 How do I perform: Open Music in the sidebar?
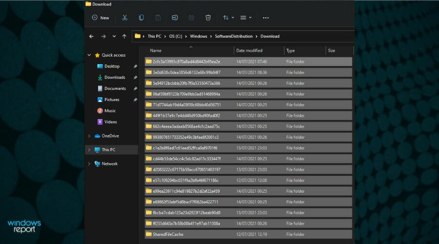tap(110, 111)
